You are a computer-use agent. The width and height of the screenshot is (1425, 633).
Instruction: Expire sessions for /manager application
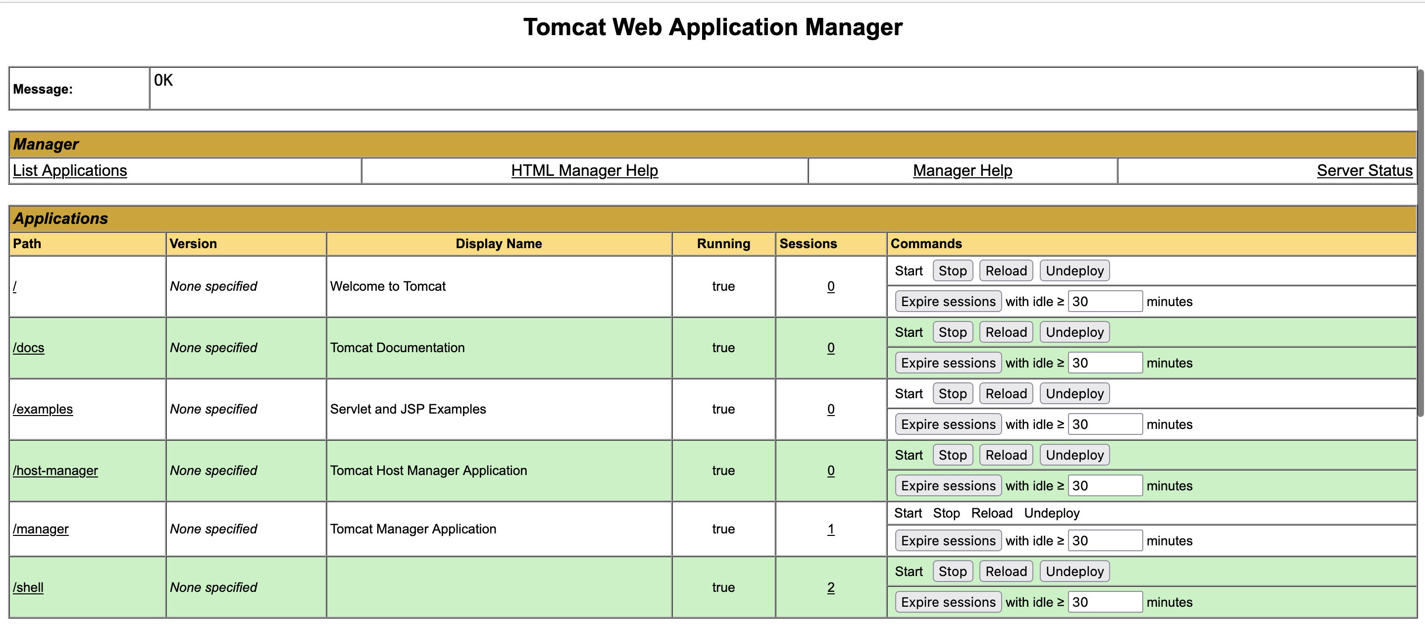pos(948,540)
